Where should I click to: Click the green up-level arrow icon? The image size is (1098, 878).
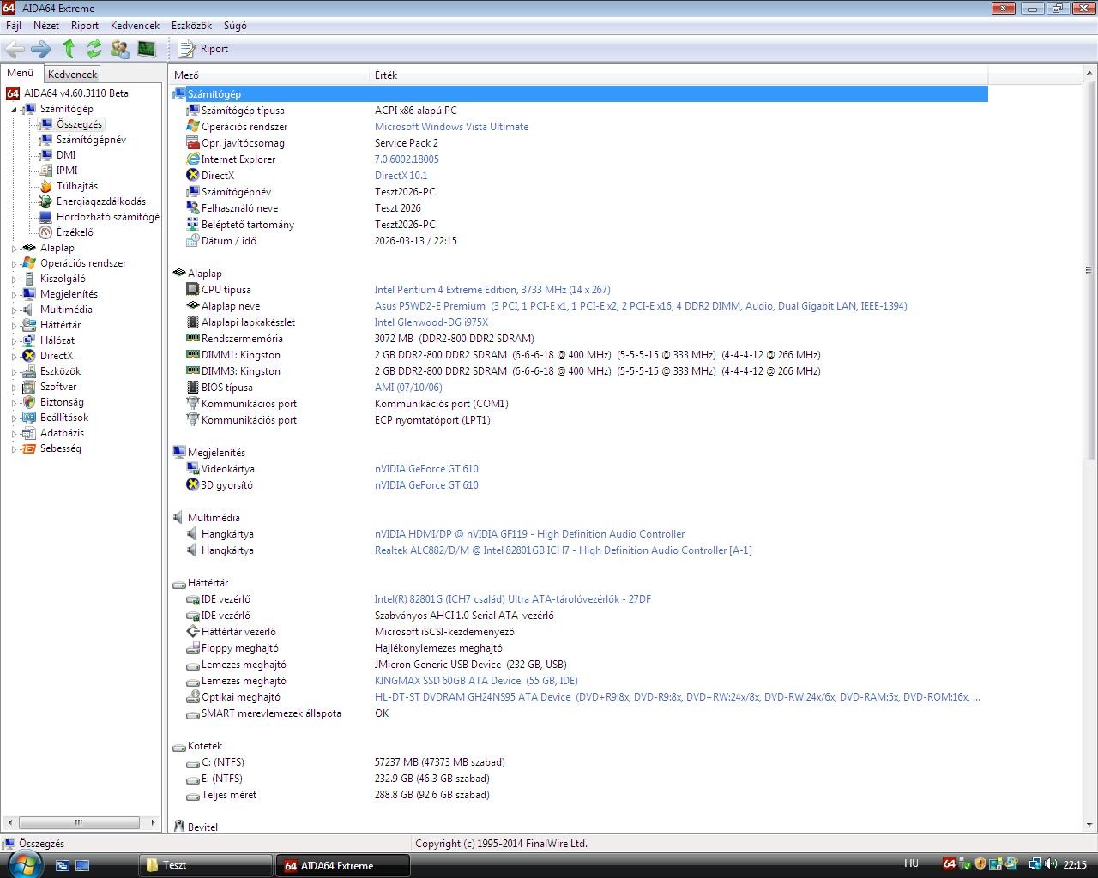[69, 49]
